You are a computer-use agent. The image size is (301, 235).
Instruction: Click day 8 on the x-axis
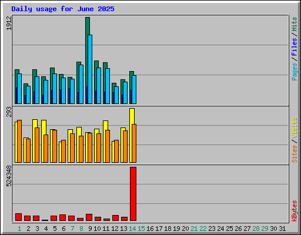81,229
